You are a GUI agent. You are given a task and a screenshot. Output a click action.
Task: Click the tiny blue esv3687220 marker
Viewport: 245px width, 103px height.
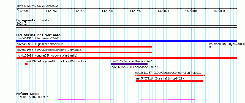pyautogui.click(x=112, y=70)
